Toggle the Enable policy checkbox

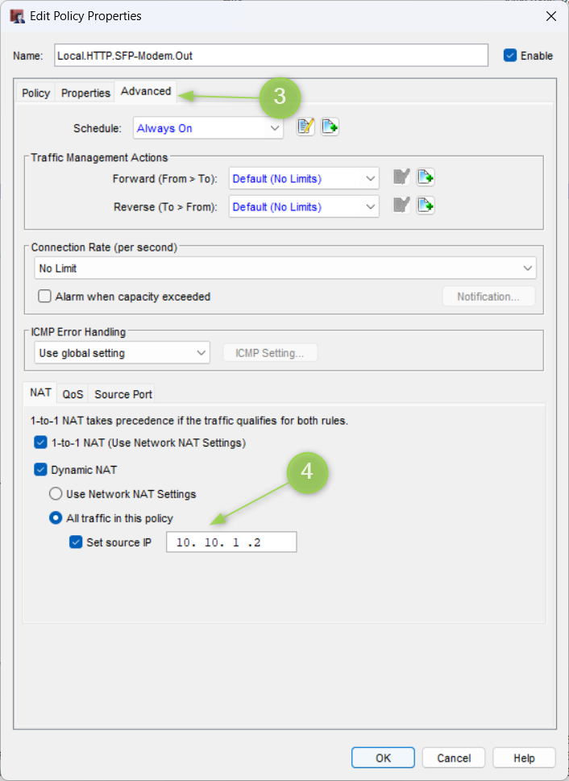(x=510, y=56)
